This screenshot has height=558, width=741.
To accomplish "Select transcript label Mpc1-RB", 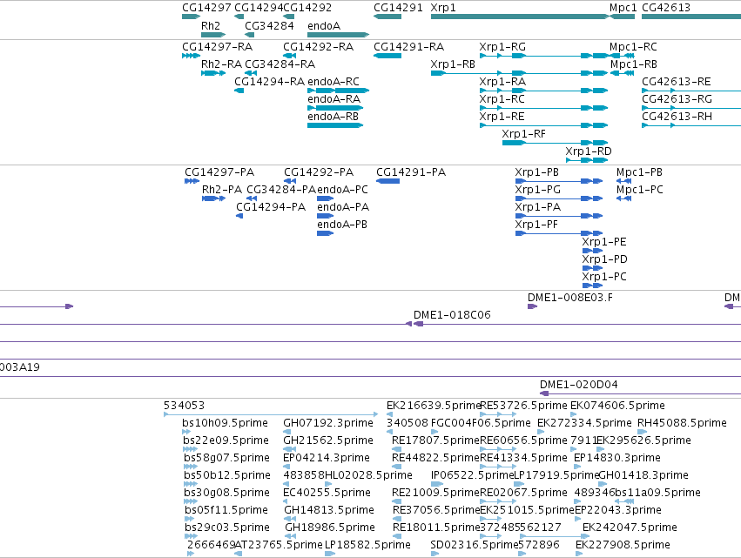I will click(634, 64).
